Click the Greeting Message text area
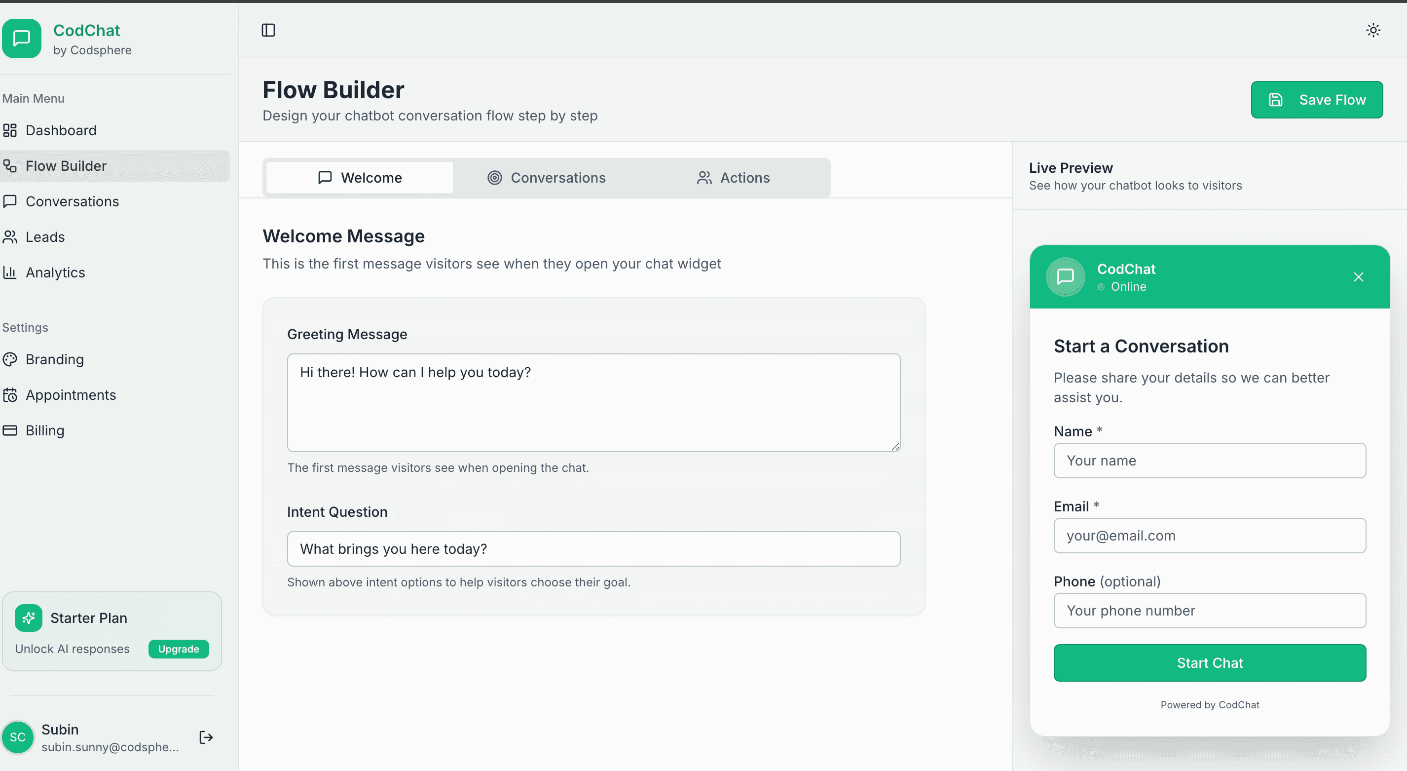The image size is (1407, 771). (593, 402)
